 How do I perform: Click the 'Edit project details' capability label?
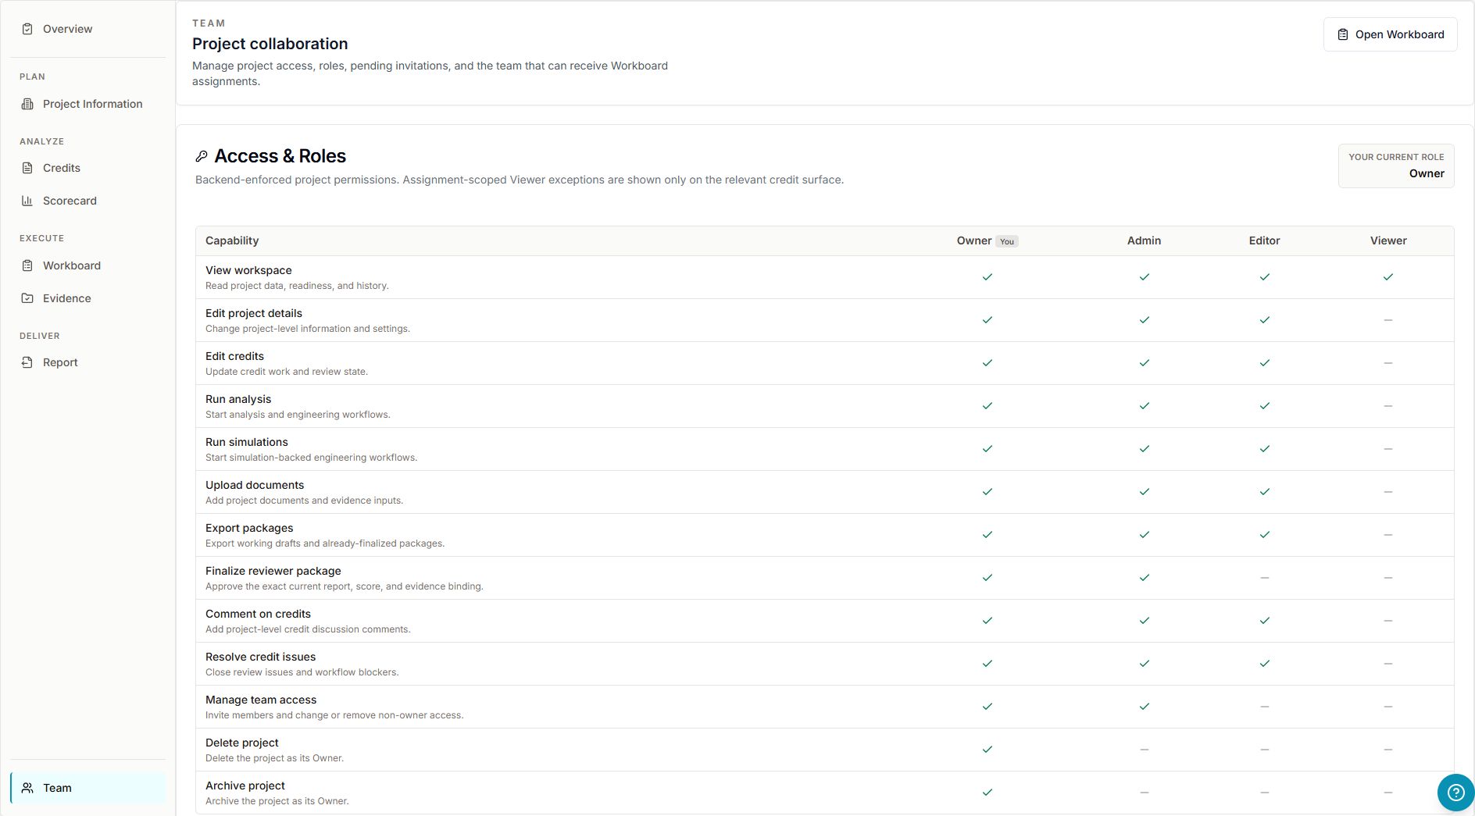coord(254,313)
